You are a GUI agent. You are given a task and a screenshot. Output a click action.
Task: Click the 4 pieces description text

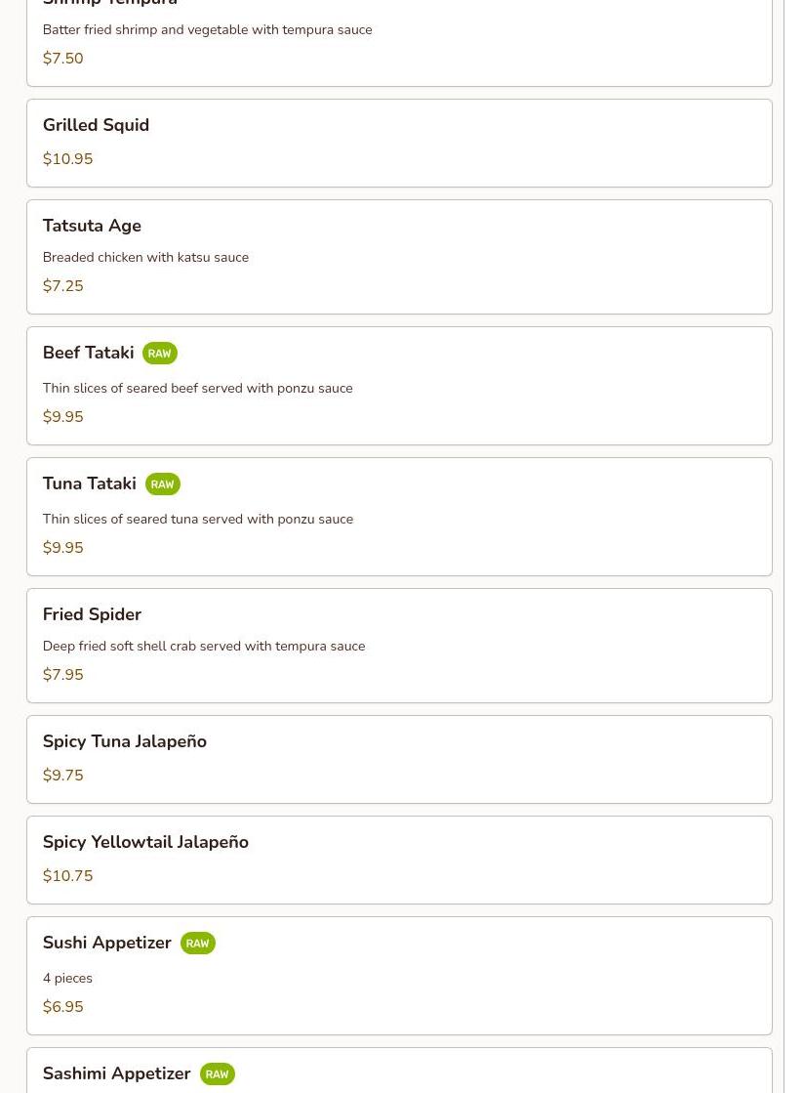pos(67,978)
